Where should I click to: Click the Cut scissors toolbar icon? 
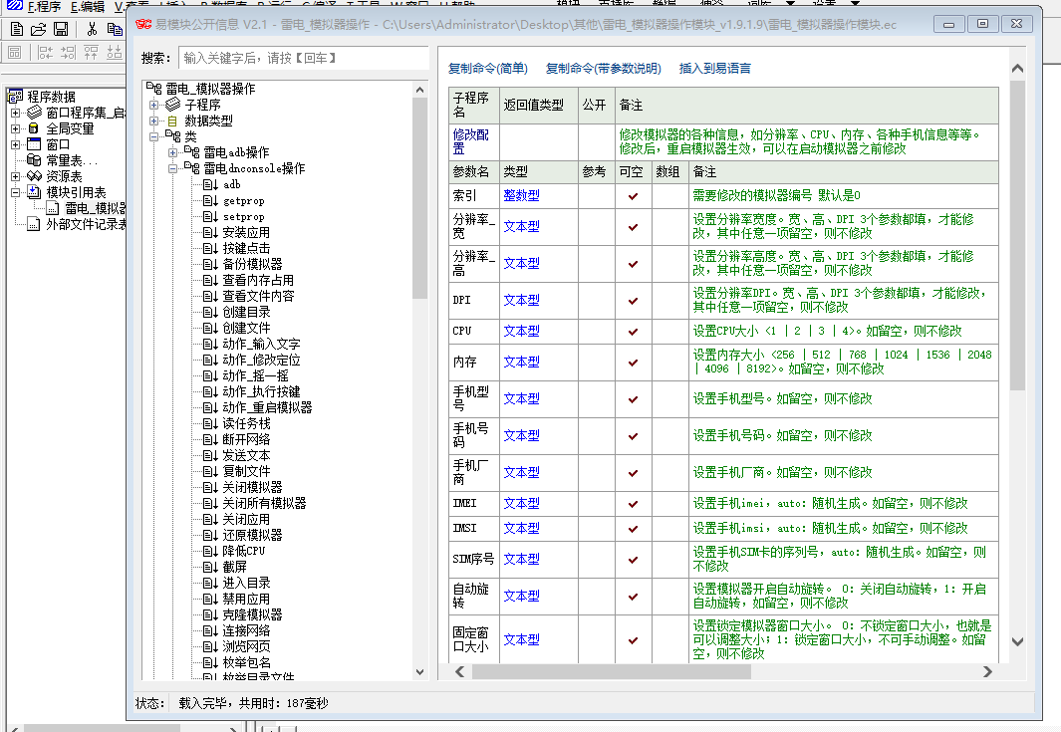click(92, 29)
